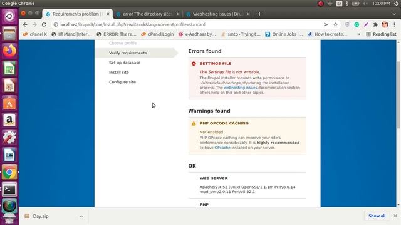Select the Install site step
The image size is (401, 225).
pyautogui.click(x=119, y=72)
